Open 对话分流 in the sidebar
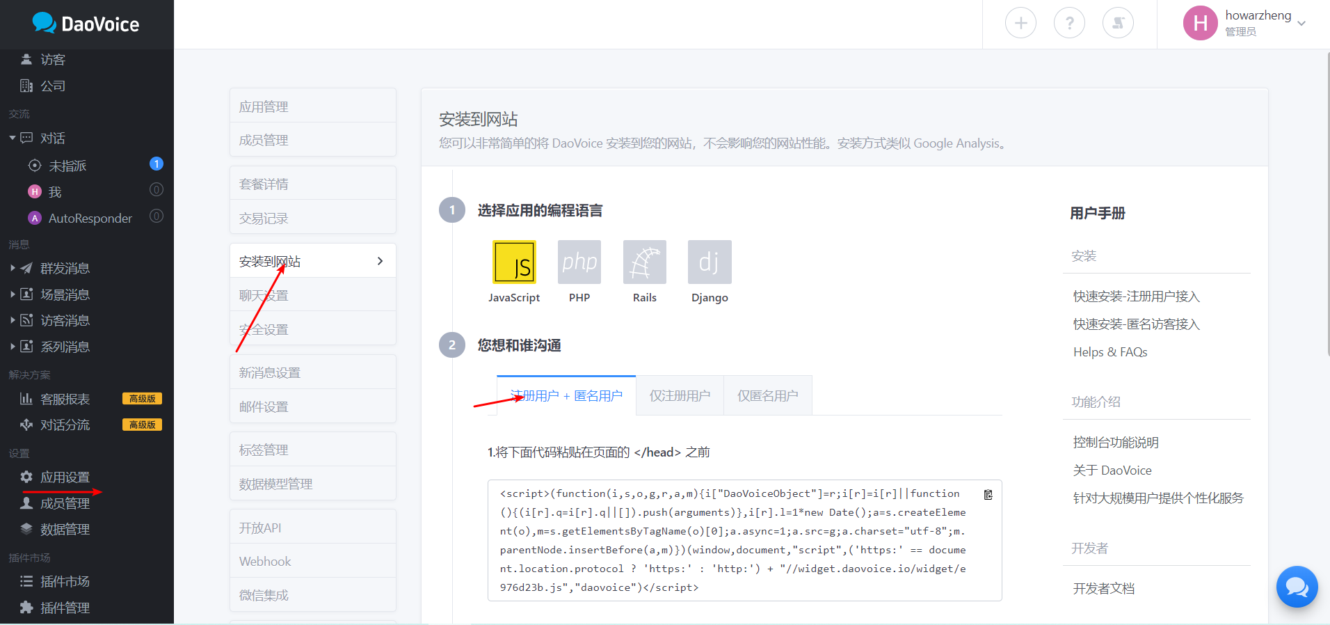Image resolution: width=1330 pixels, height=625 pixels. pyautogui.click(x=65, y=425)
